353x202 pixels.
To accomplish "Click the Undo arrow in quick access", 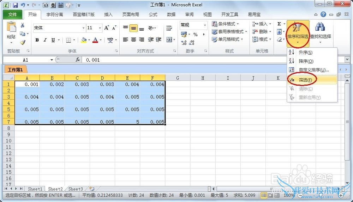I will click(x=23, y=5).
